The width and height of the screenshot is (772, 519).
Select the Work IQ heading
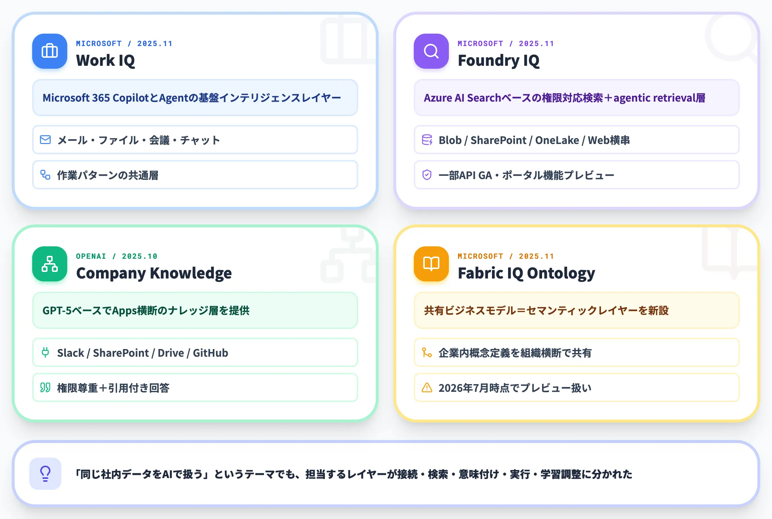point(105,60)
